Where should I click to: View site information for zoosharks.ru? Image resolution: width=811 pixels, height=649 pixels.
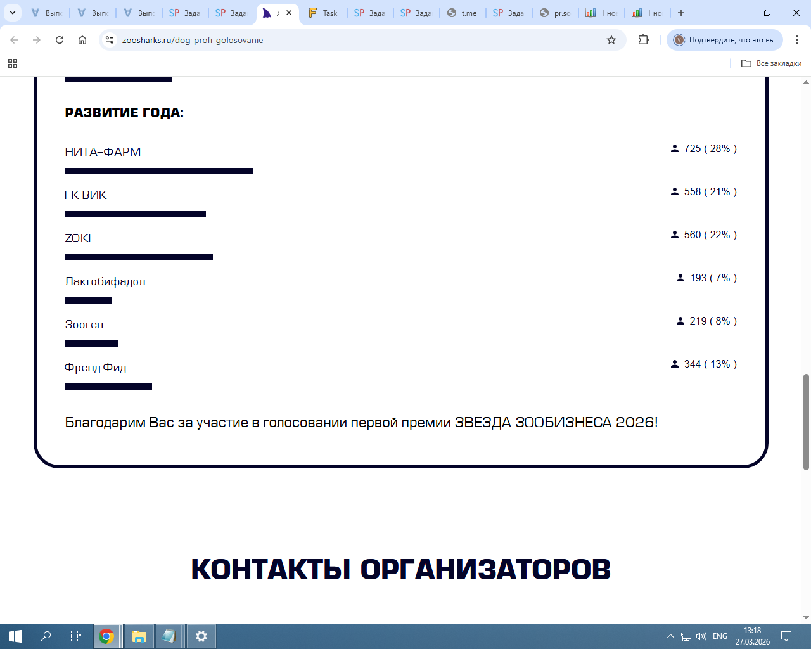click(x=110, y=40)
